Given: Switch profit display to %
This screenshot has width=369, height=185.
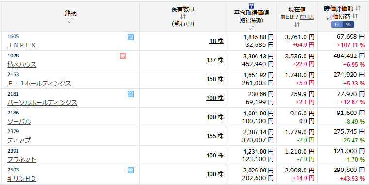Looking at the screenshot, I should (x=348, y=24).
